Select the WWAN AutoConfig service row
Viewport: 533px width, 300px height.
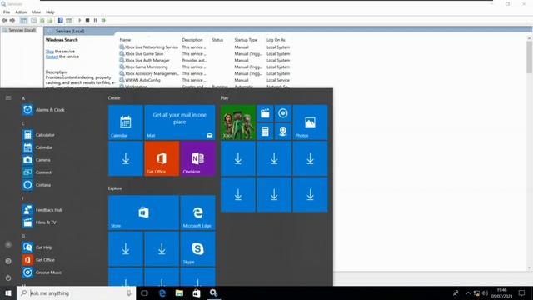click(x=204, y=80)
